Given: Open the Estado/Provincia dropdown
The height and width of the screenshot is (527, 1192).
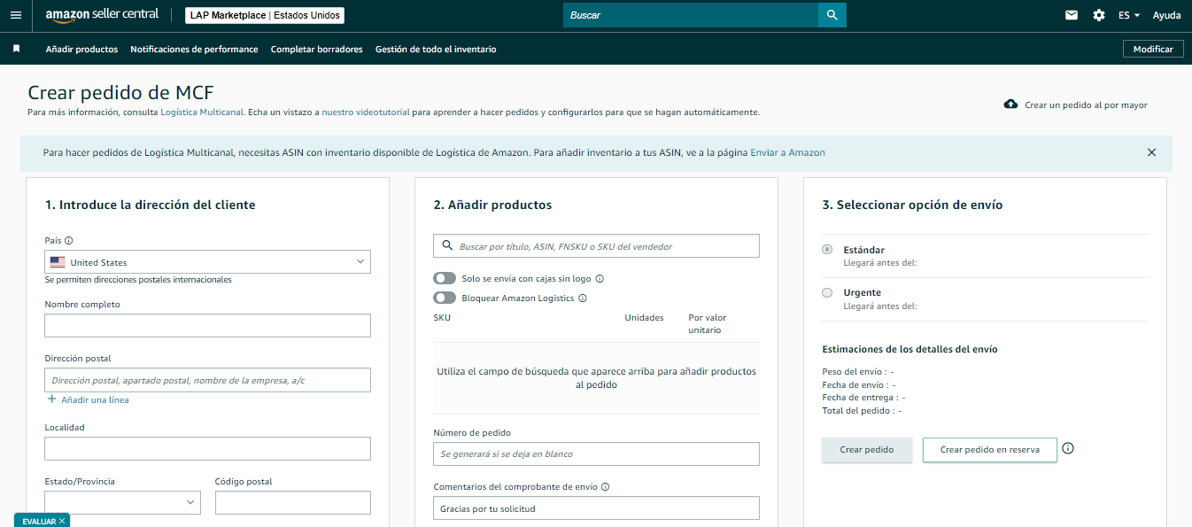Looking at the screenshot, I should 122,502.
